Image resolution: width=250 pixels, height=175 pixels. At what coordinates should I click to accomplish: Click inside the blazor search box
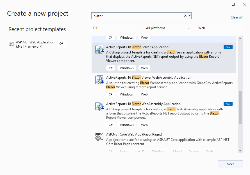point(138,16)
